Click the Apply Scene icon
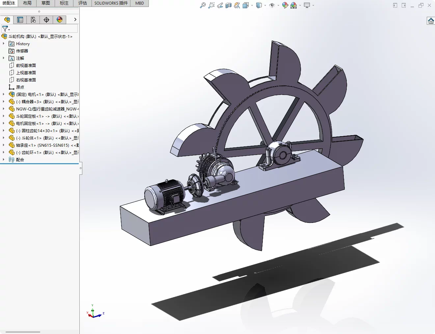Screen dimensions: 435x334 tap(294, 5)
